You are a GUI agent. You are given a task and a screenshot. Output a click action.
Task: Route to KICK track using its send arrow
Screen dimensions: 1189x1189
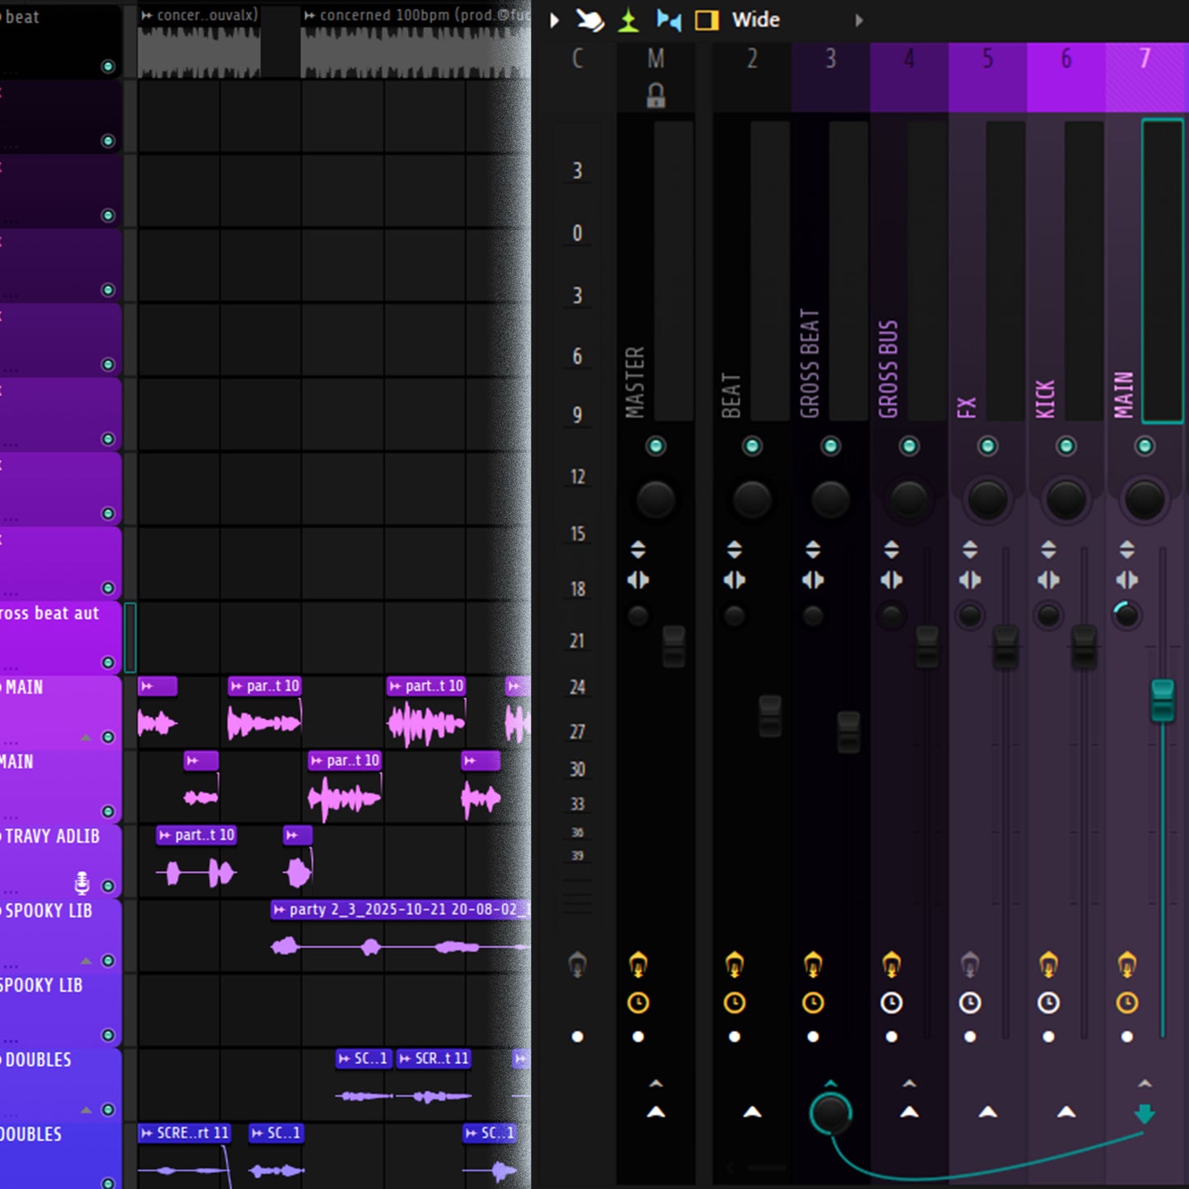(x=1066, y=1112)
